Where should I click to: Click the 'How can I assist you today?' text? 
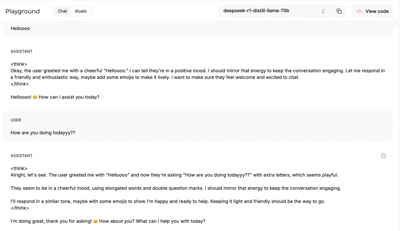click(x=69, y=97)
